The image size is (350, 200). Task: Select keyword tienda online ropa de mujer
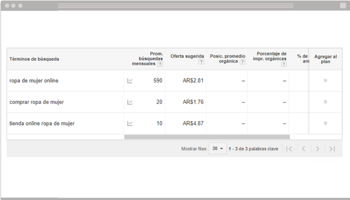42,123
